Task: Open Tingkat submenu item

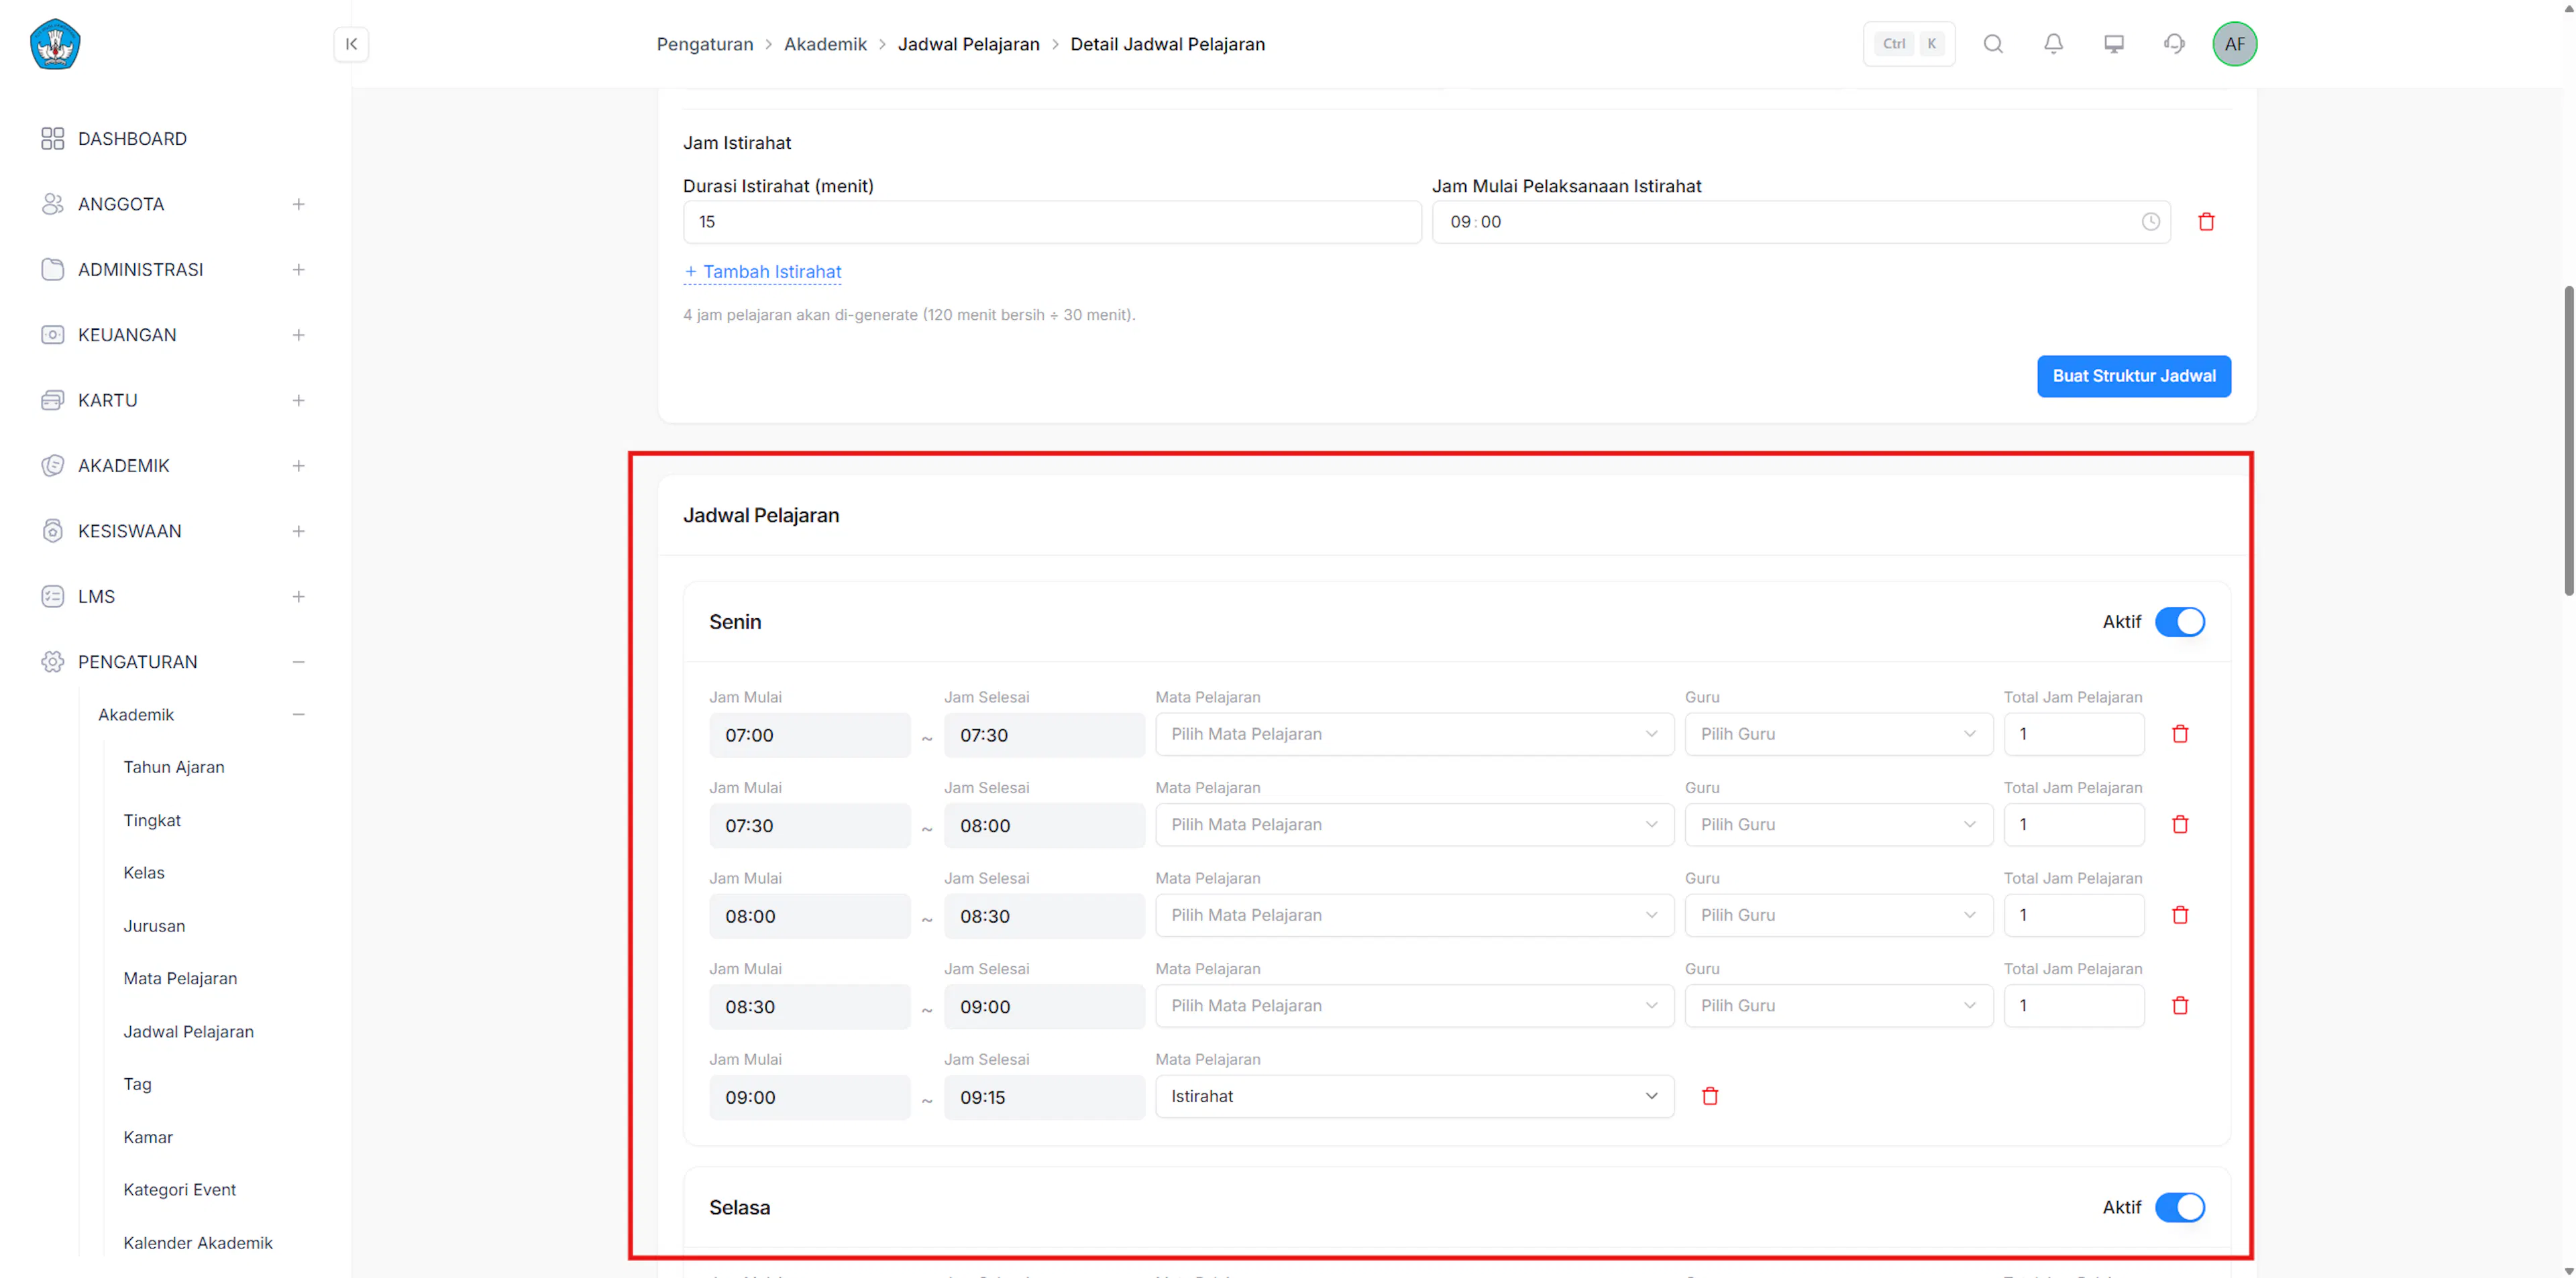Action: [152, 820]
